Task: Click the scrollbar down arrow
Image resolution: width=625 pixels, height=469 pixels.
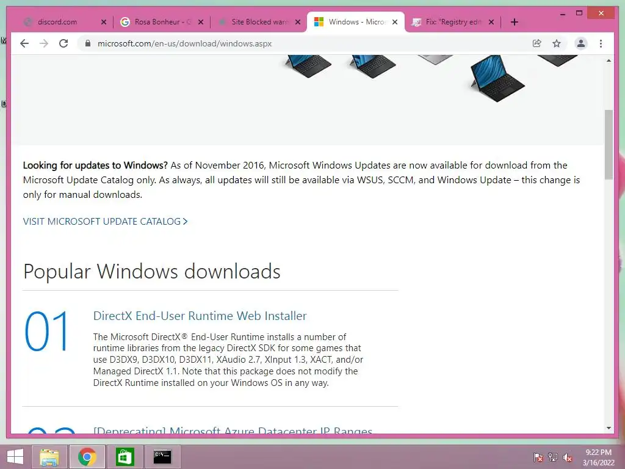Action: [609, 428]
